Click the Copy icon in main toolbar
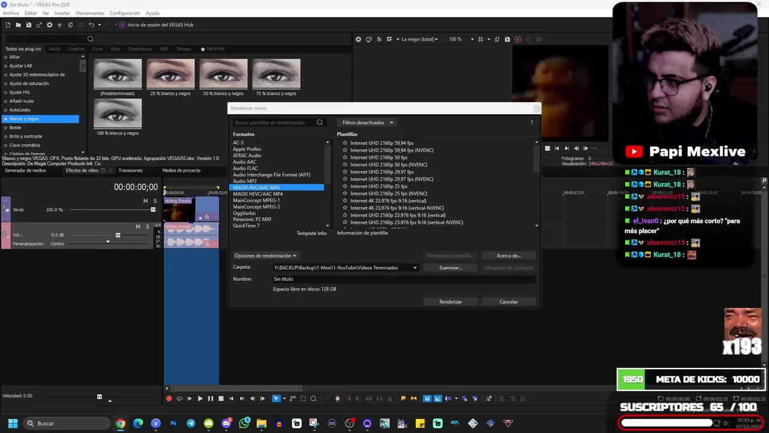This screenshot has width=769, height=433. click(x=70, y=25)
